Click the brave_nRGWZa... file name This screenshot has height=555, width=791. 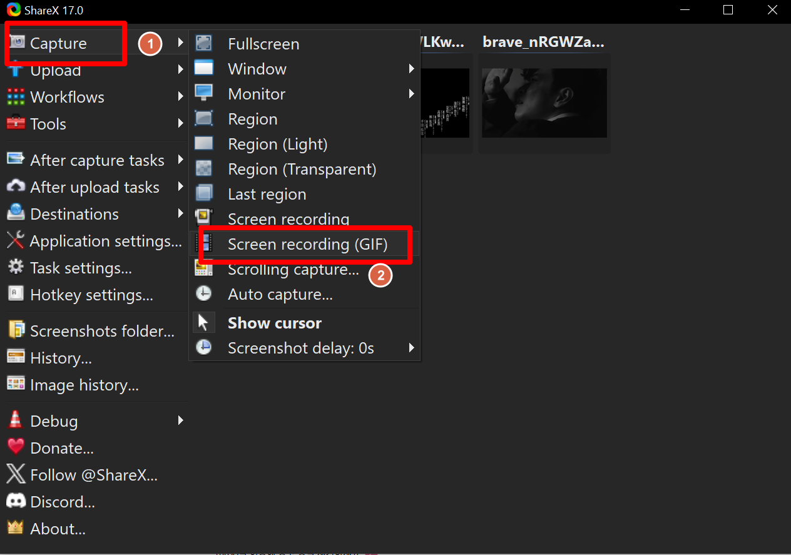pos(544,42)
